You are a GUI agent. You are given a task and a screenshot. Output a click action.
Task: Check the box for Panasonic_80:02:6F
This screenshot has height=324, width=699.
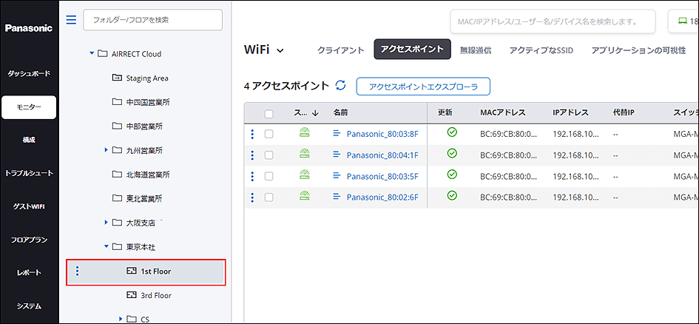click(269, 197)
